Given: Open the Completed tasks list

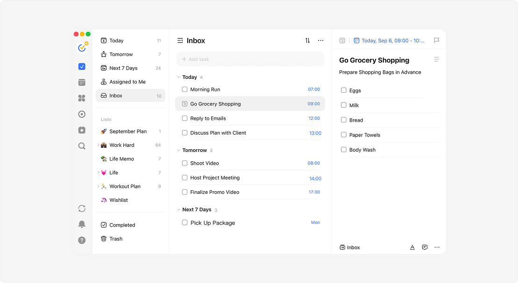Looking at the screenshot, I should (x=130, y=225).
